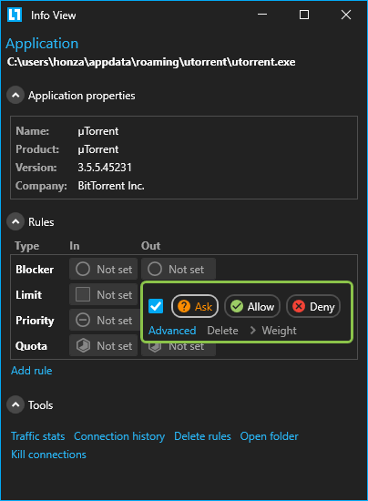The image size is (368, 501).
Task: Pick the red Deny rule option
Action: tap(313, 306)
